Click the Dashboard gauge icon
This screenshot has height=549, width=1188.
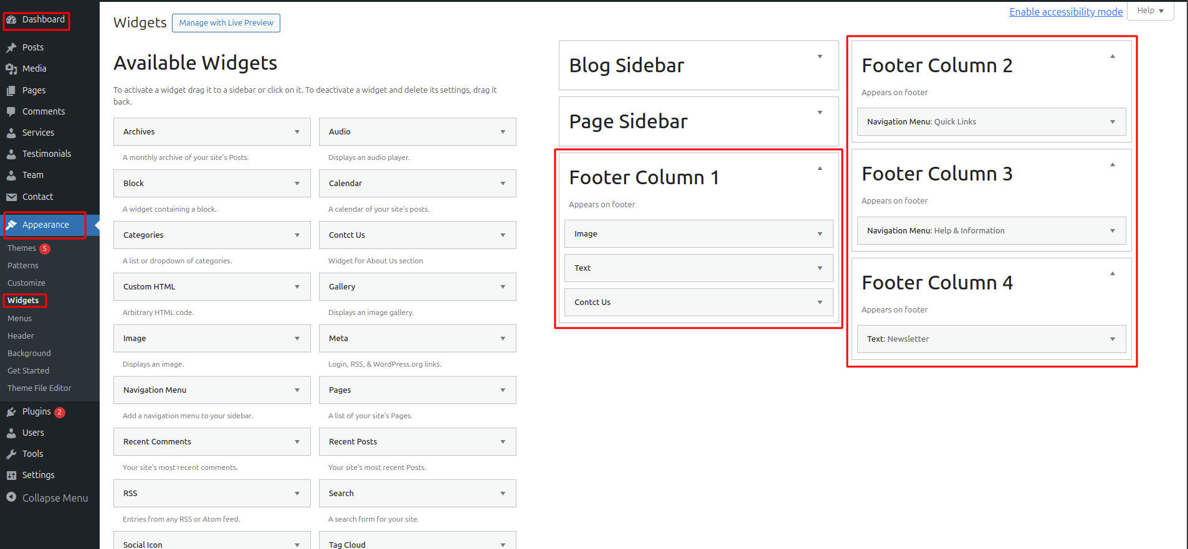click(x=11, y=20)
